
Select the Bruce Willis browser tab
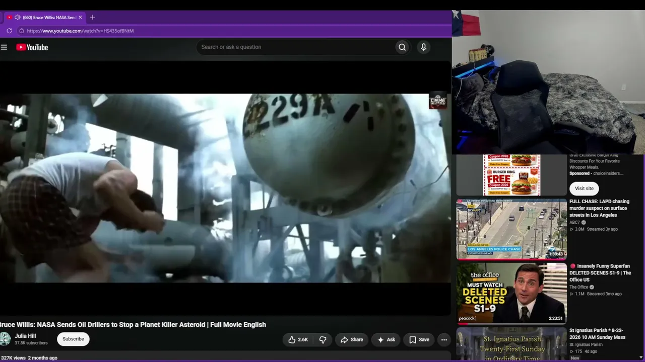[45, 17]
